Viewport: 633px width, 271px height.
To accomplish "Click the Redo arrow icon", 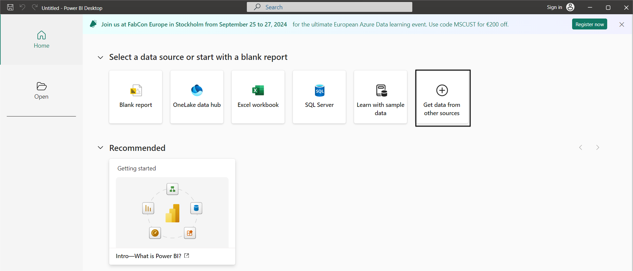I will [x=34, y=7].
